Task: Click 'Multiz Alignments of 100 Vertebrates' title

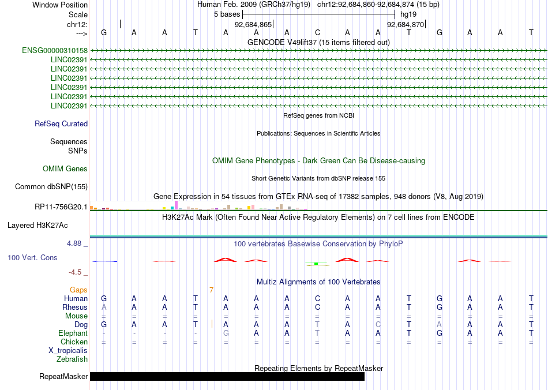Action: pyautogui.click(x=318, y=282)
